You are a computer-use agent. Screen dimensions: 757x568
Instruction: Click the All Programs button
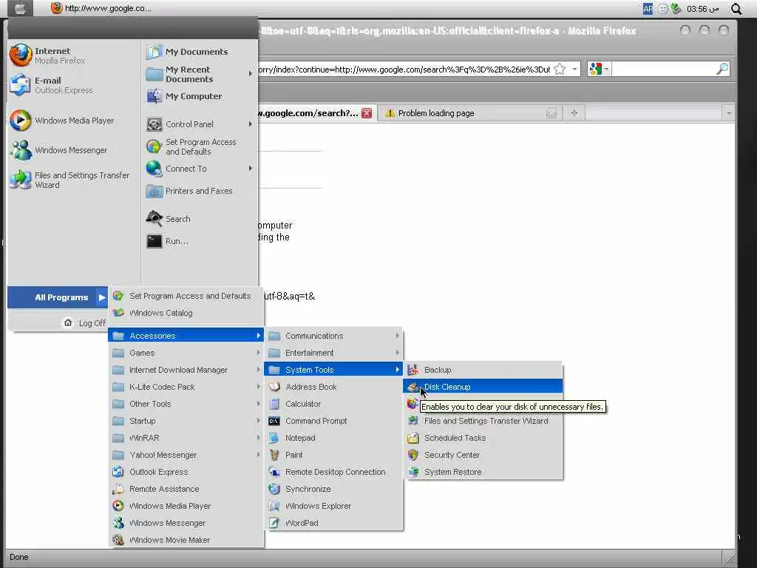[x=58, y=297]
